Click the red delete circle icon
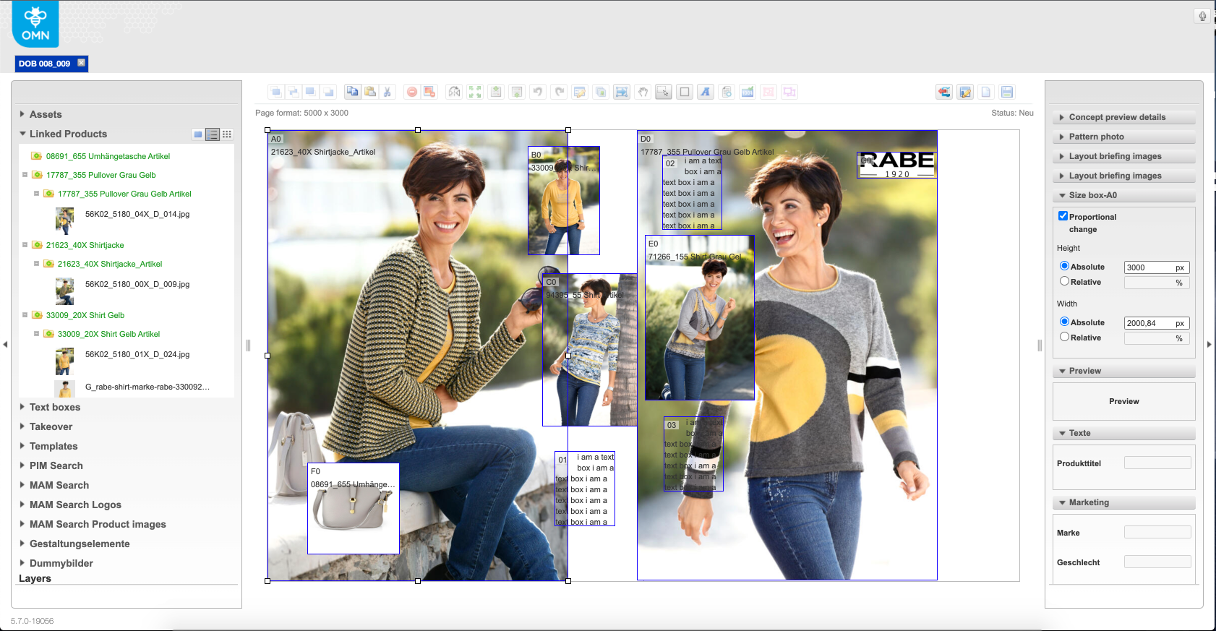 412,92
